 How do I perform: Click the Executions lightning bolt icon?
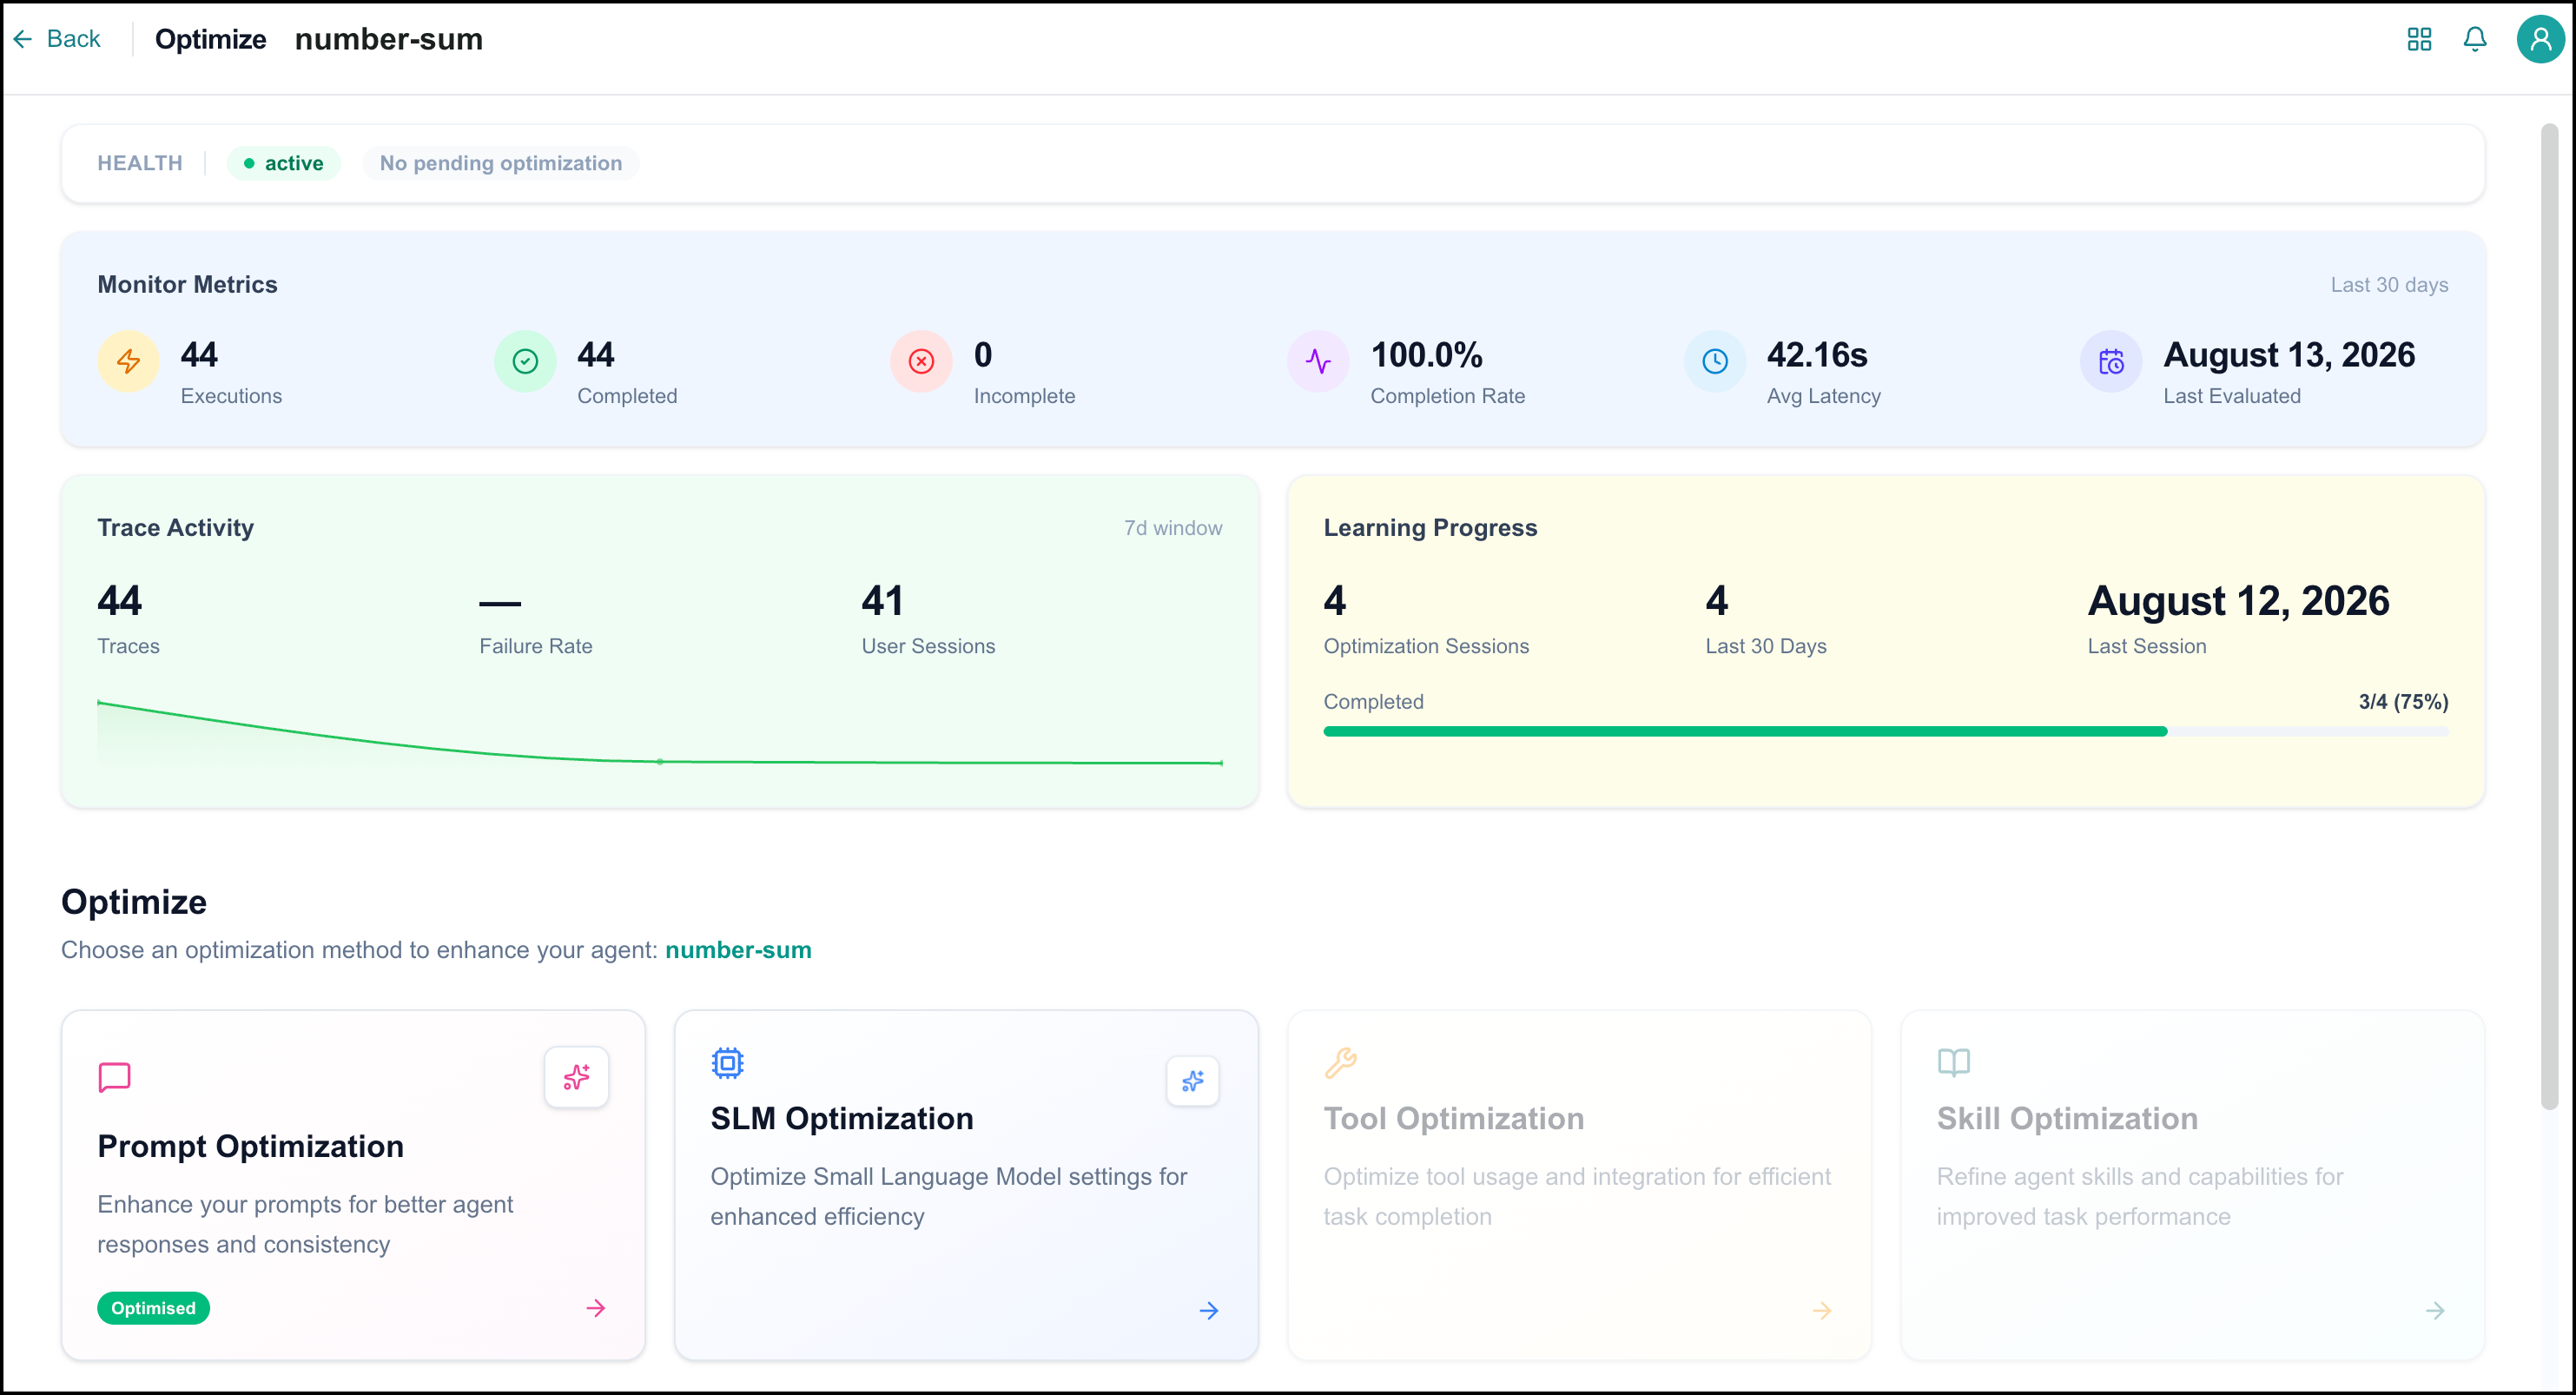click(x=128, y=361)
